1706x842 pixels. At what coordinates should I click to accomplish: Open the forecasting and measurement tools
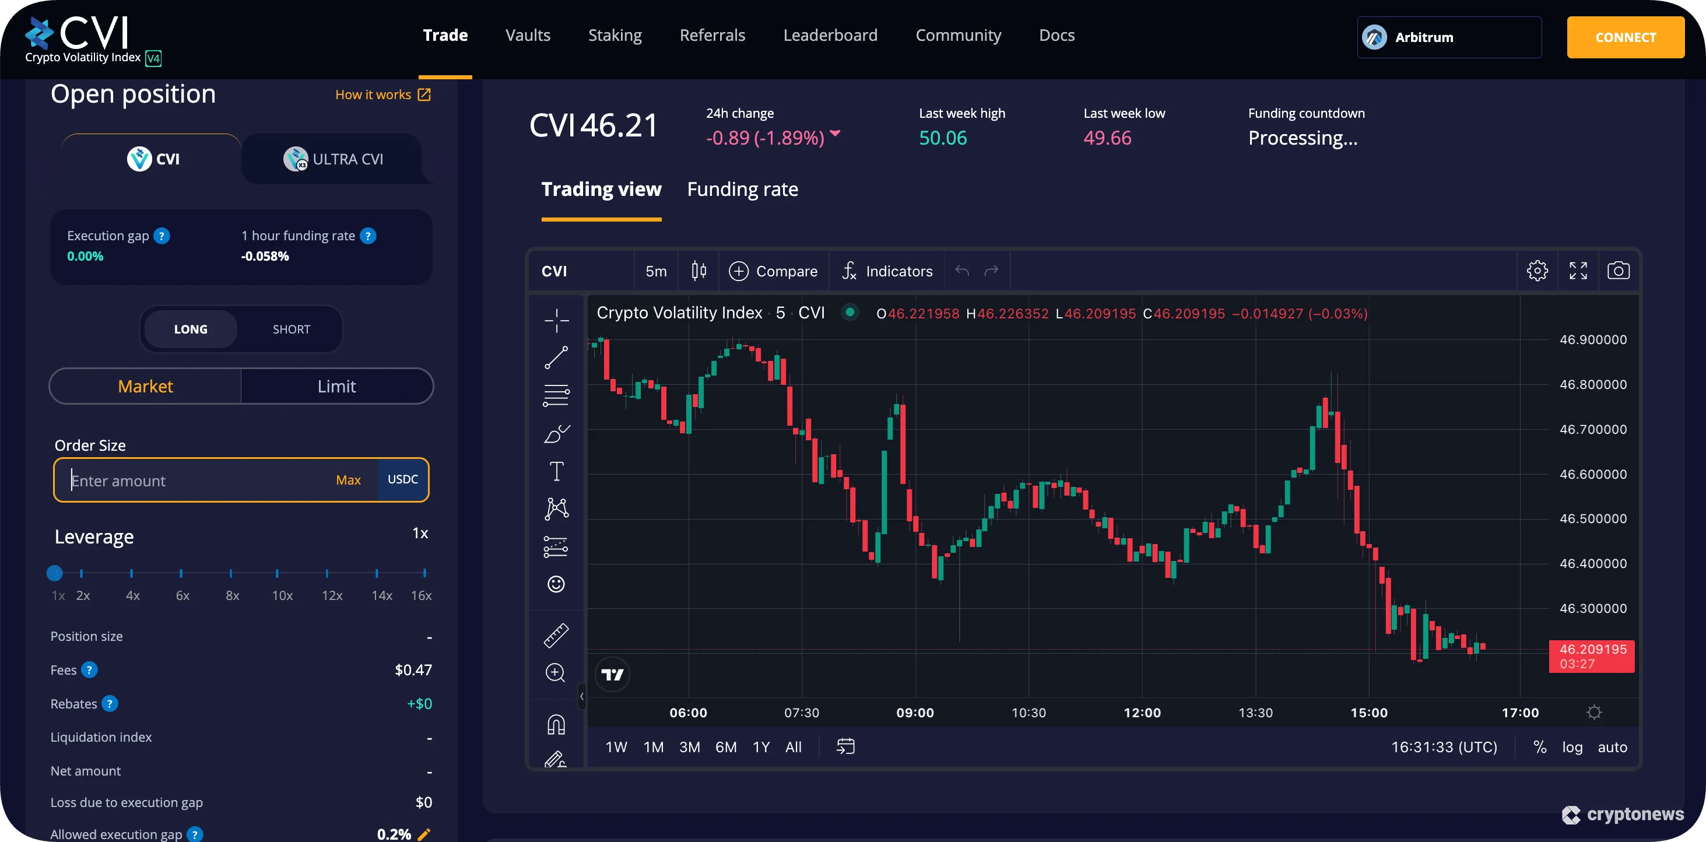click(556, 546)
